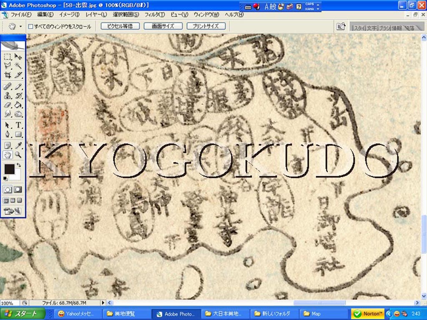Open the ヘルプ (Help) menu
Image resolution: width=427 pixels, height=320 pixels.
point(234,15)
